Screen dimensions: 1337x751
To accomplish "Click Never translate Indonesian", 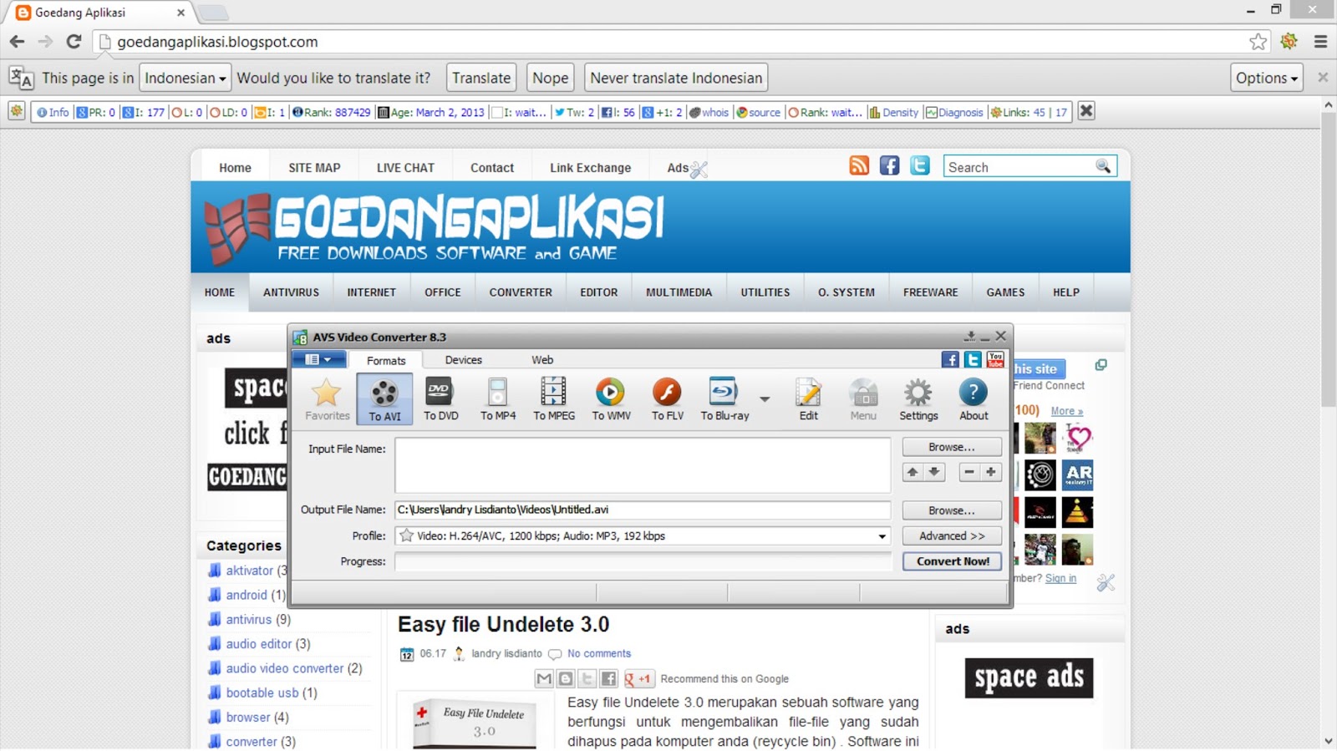I will pos(676,78).
